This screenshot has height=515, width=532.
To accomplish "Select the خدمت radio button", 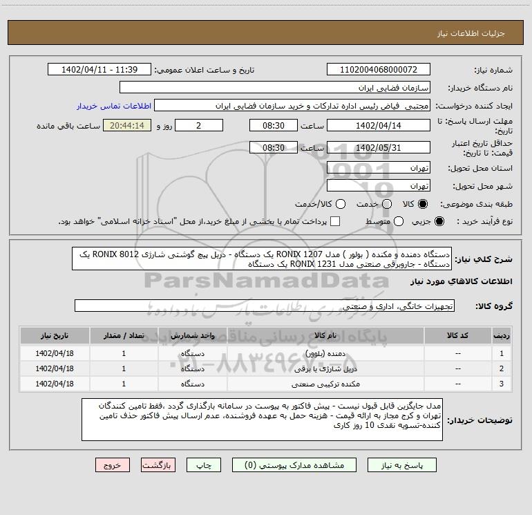I will coord(387,204).
